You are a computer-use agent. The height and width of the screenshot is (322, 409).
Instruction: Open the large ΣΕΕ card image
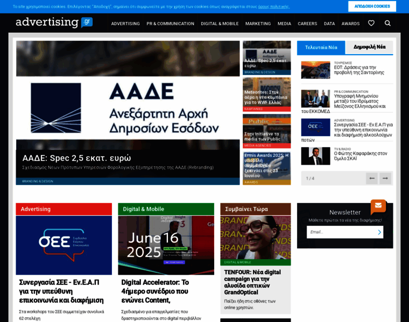64,245
